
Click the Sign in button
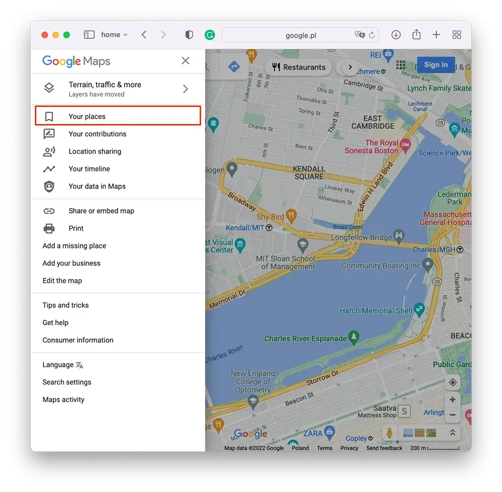(435, 65)
